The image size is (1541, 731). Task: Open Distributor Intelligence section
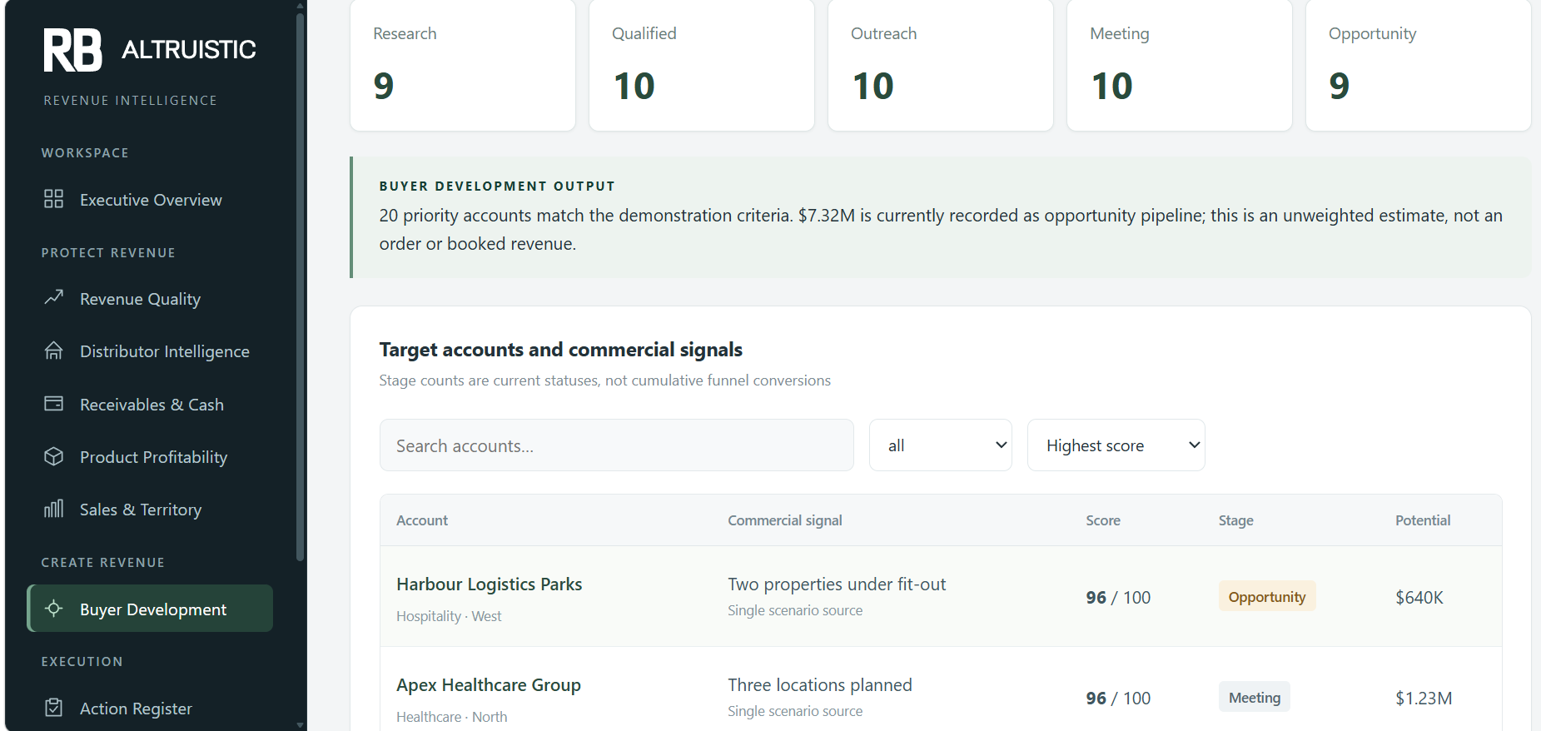pyautogui.click(x=151, y=351)
